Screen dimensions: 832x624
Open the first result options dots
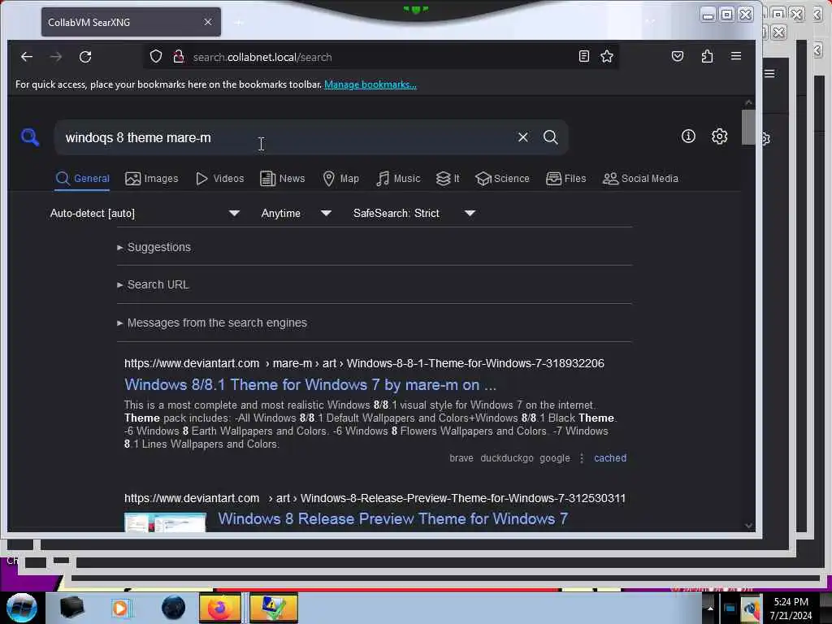coord(582,458)
